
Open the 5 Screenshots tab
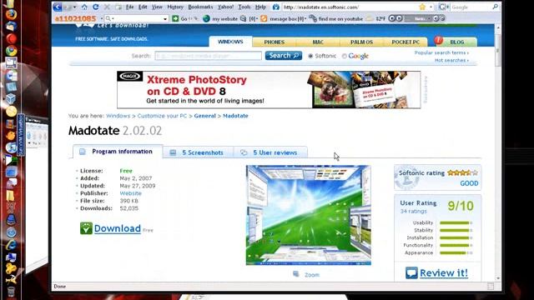[198, 152]
